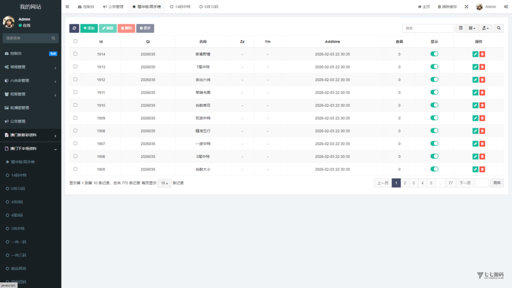The width and height of the screenshot is (512, 288).
Task: Expand the 澳门新新彩资料 sidebar menu
Action: coord(30,135)
